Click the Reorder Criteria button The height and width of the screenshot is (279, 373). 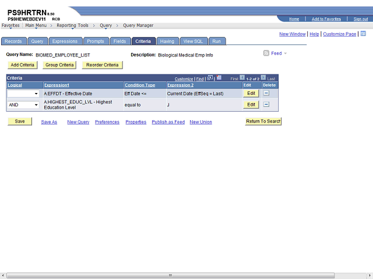point(103,65)
